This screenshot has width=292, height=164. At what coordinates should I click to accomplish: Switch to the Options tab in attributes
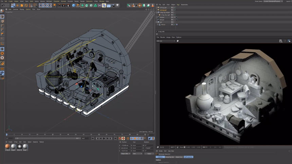pos(160,157)
